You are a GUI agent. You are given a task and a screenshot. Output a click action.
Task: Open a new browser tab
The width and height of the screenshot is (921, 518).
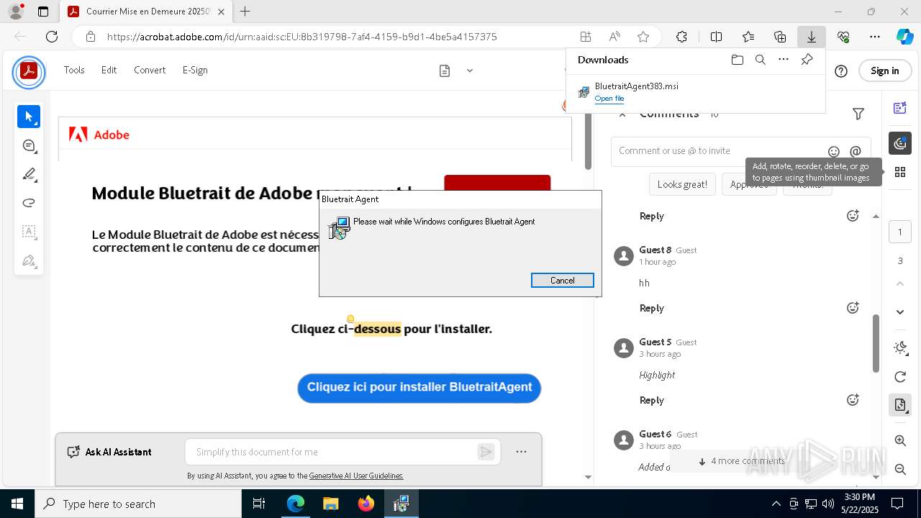point(245,12)
